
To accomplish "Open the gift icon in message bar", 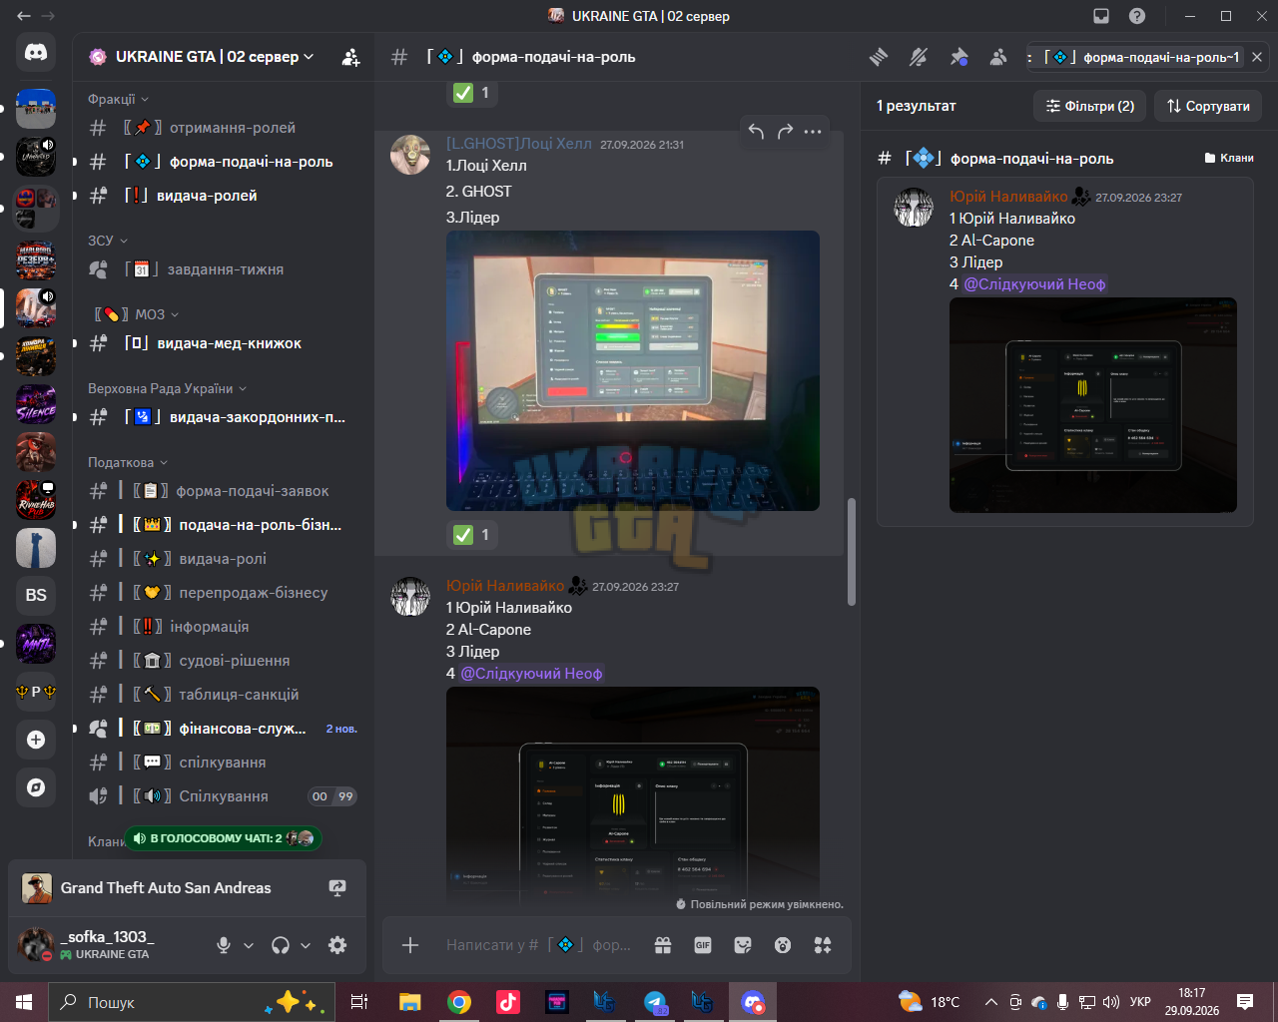I will pyautogui.click(x=663, y=945).
